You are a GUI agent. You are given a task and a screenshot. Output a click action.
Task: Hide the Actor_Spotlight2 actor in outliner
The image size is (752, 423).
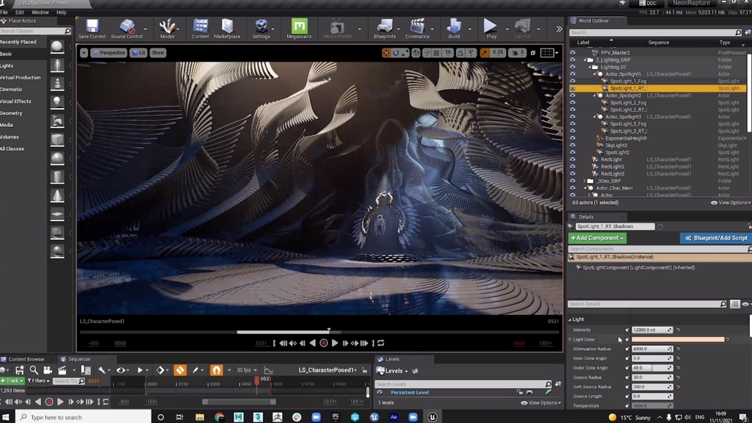pos(572,95)
